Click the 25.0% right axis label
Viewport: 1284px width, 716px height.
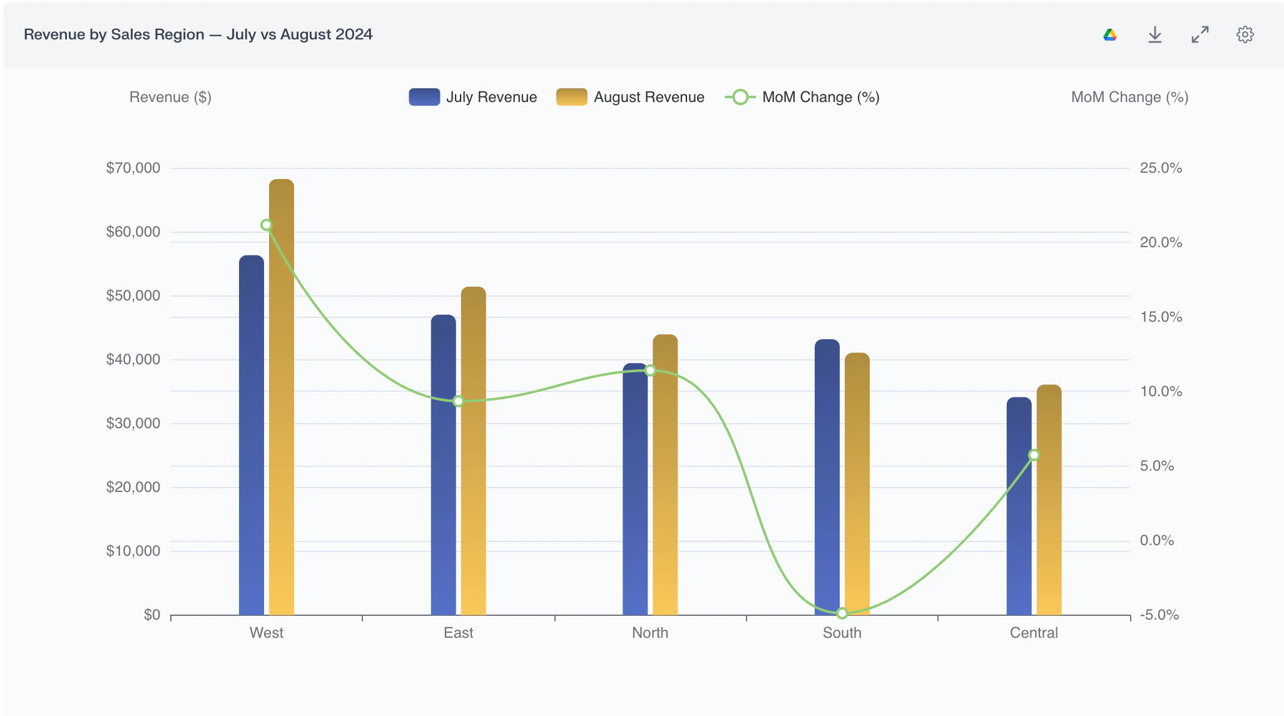point(1161,168)
